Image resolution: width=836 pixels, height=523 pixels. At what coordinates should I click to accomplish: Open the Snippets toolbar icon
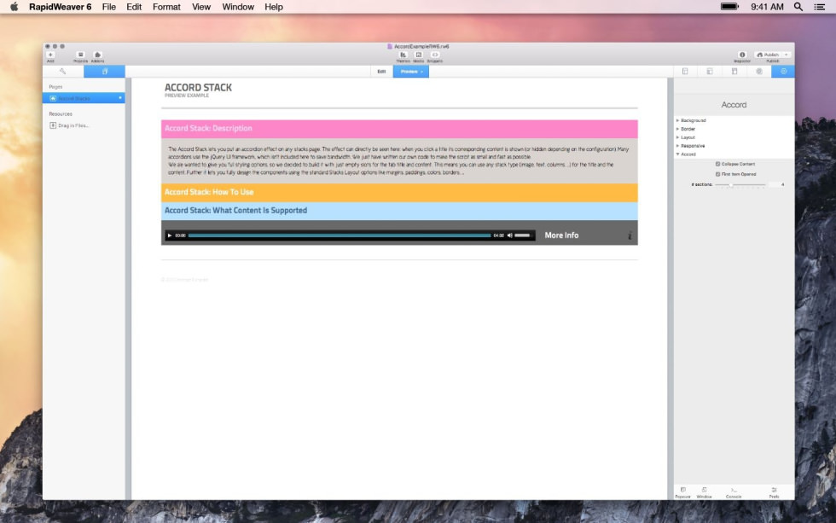pos(435,55)
